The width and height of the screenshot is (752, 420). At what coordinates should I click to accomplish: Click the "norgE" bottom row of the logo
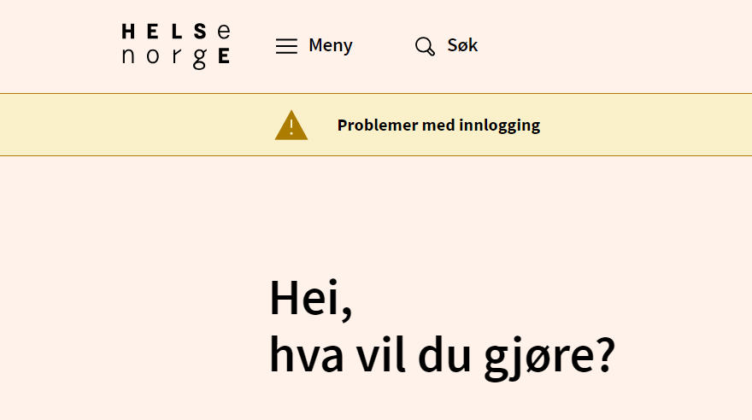176,58
